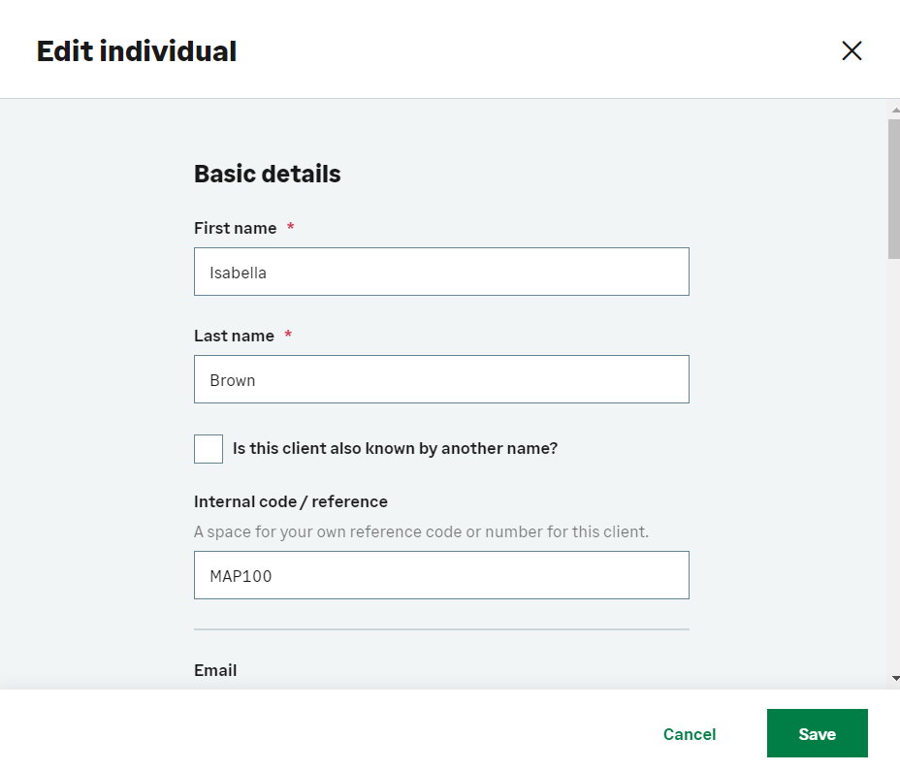This screenshot has height=771, width=900.
Task: Click the 'Internal code / reference' label
Action: [x=291, y=501]
